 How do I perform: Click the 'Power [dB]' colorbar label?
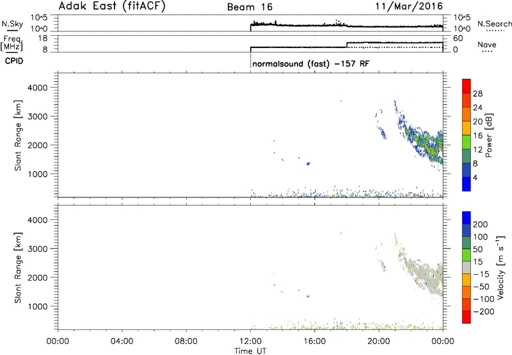click(488, 135)
